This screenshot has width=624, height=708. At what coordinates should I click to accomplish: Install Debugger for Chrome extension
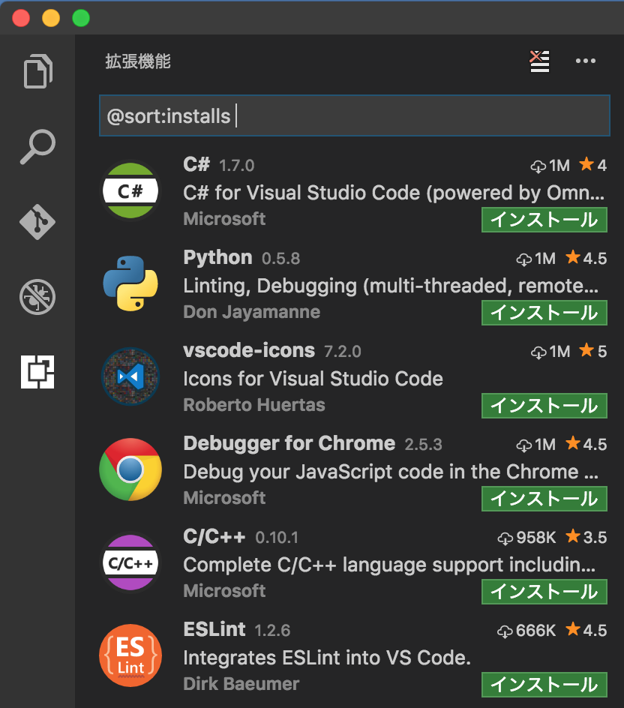coord(544,499)
